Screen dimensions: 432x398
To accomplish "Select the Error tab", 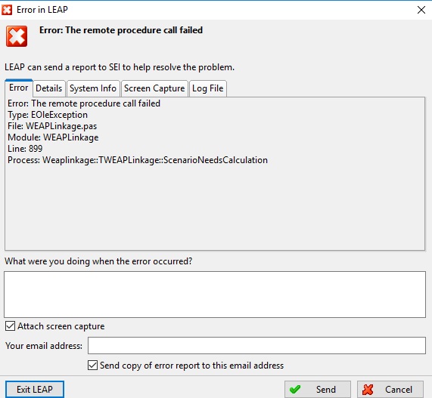I will 18,88.
